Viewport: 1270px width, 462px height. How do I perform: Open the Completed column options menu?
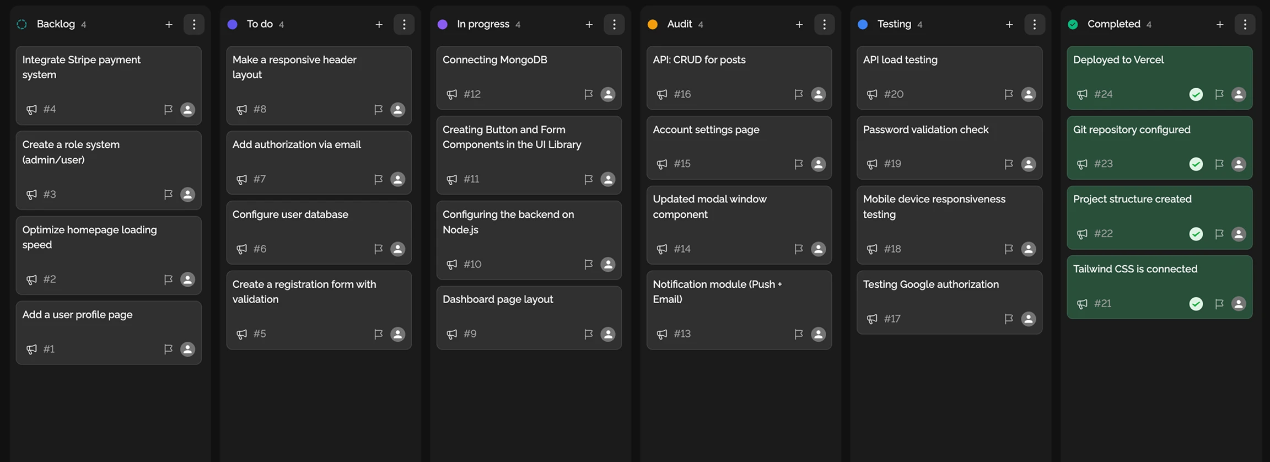(x=1244, y=24)
